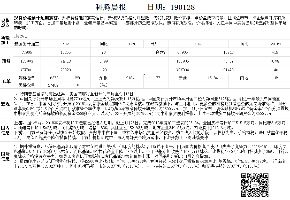
Task: Select the 现货观点 row label cell
Action: pyautogui.click(x=6, y=23)
